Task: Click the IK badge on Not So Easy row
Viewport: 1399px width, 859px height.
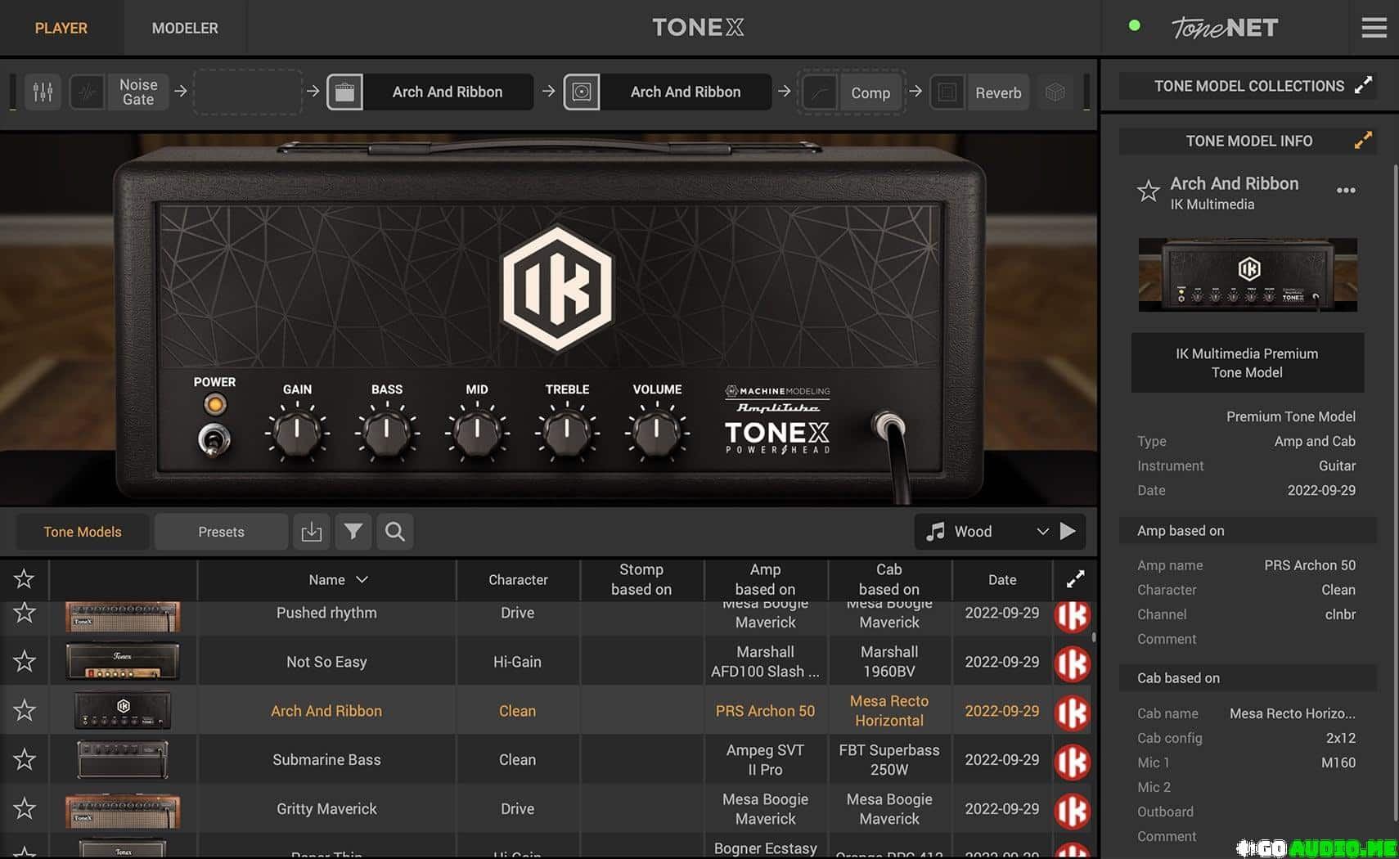Action: (x=1072, y=664)
